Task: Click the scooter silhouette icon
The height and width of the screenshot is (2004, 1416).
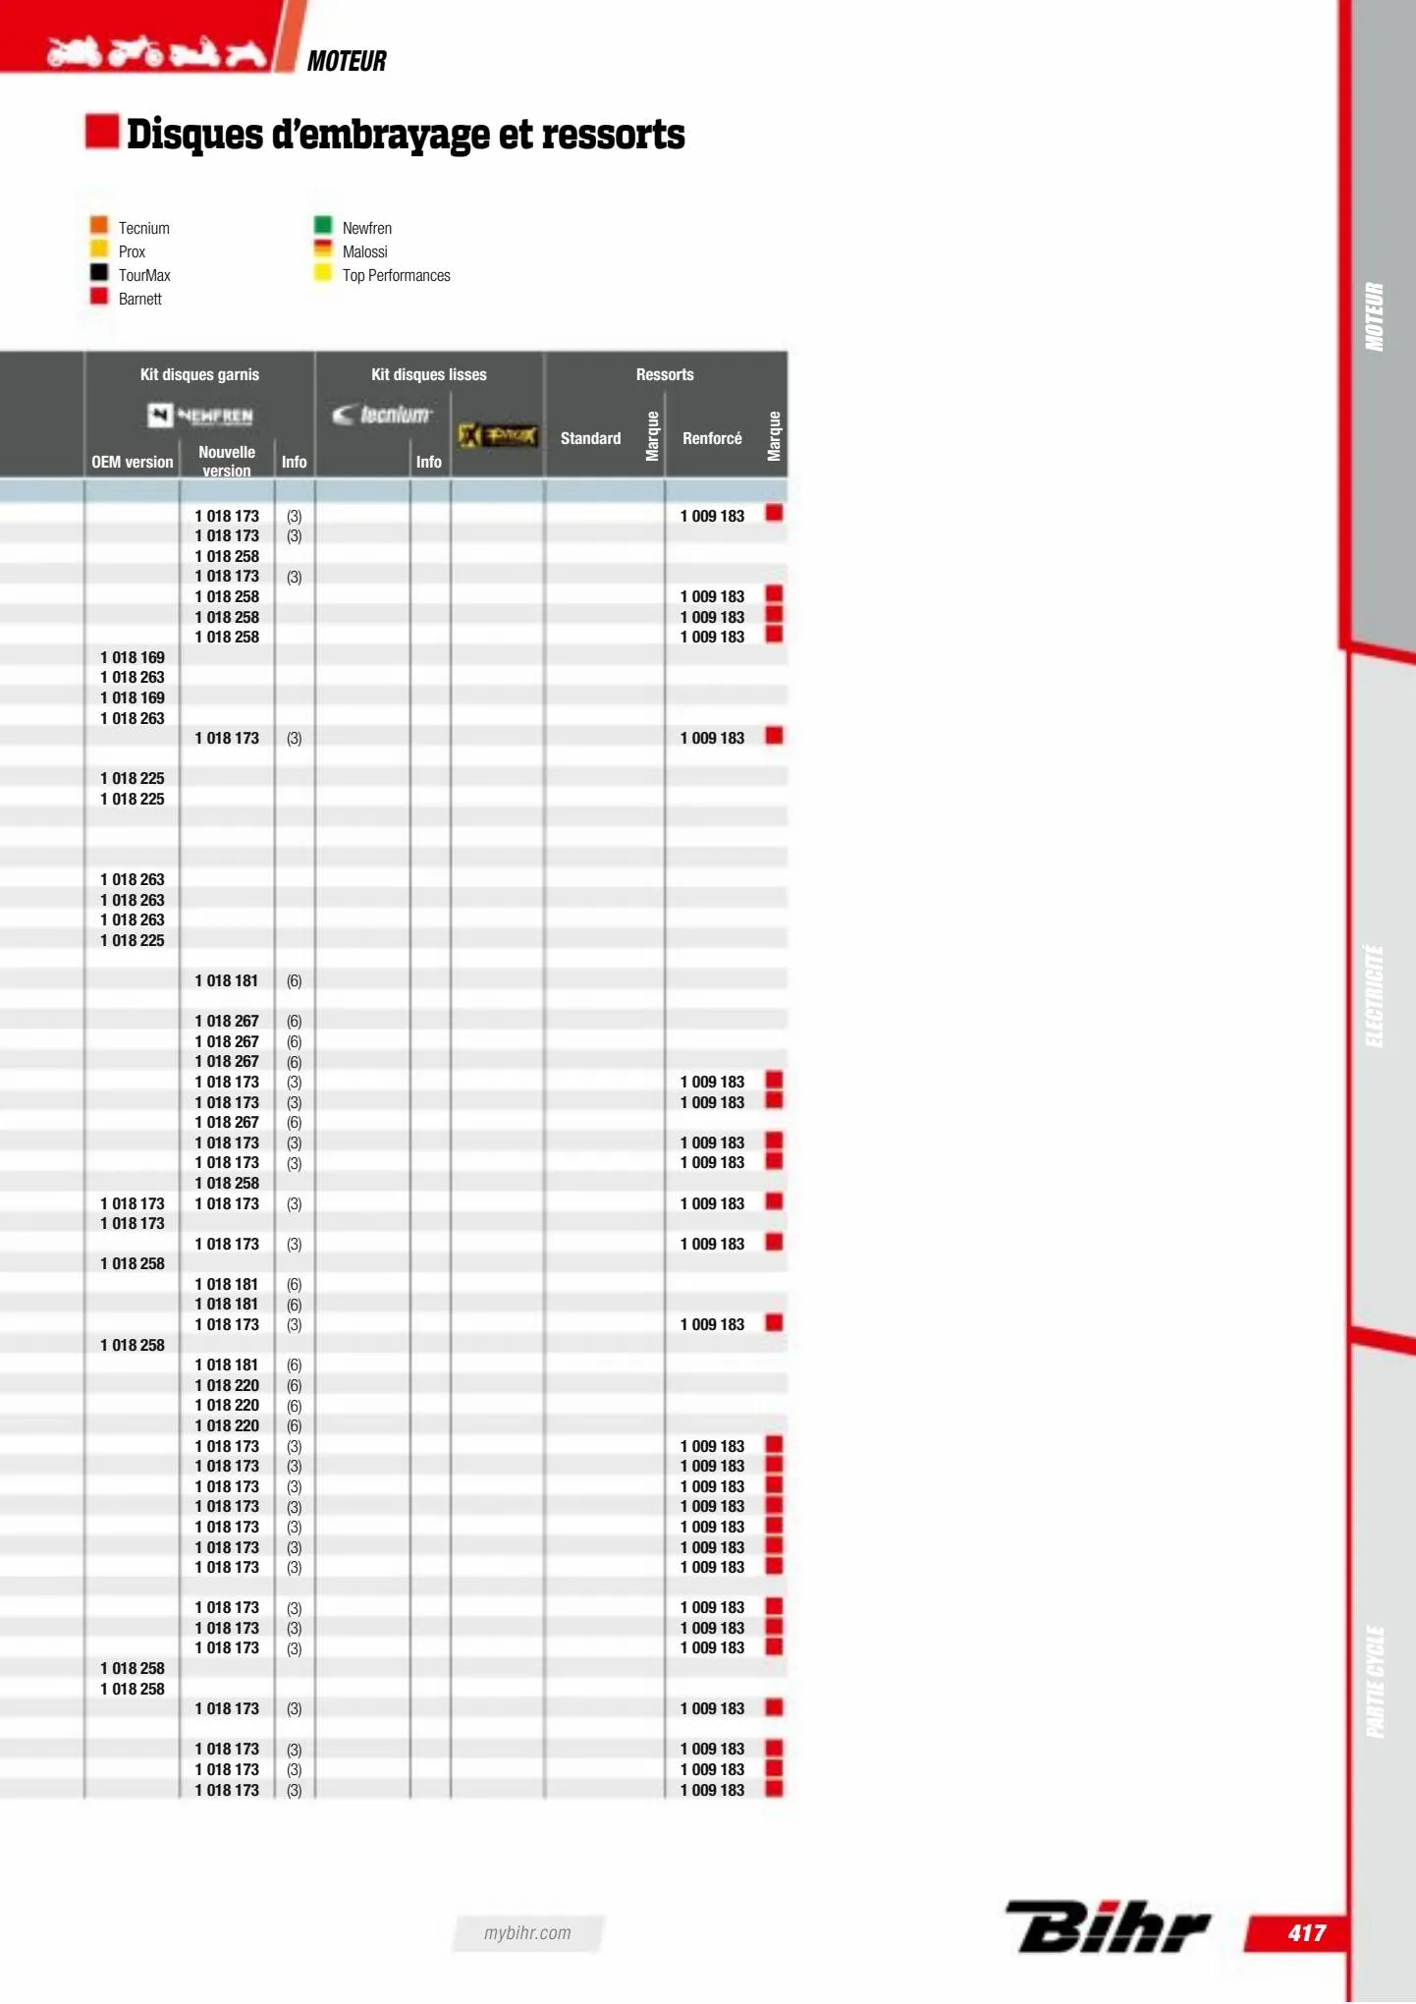Action: pyautogui.click(x=192, y=51)
